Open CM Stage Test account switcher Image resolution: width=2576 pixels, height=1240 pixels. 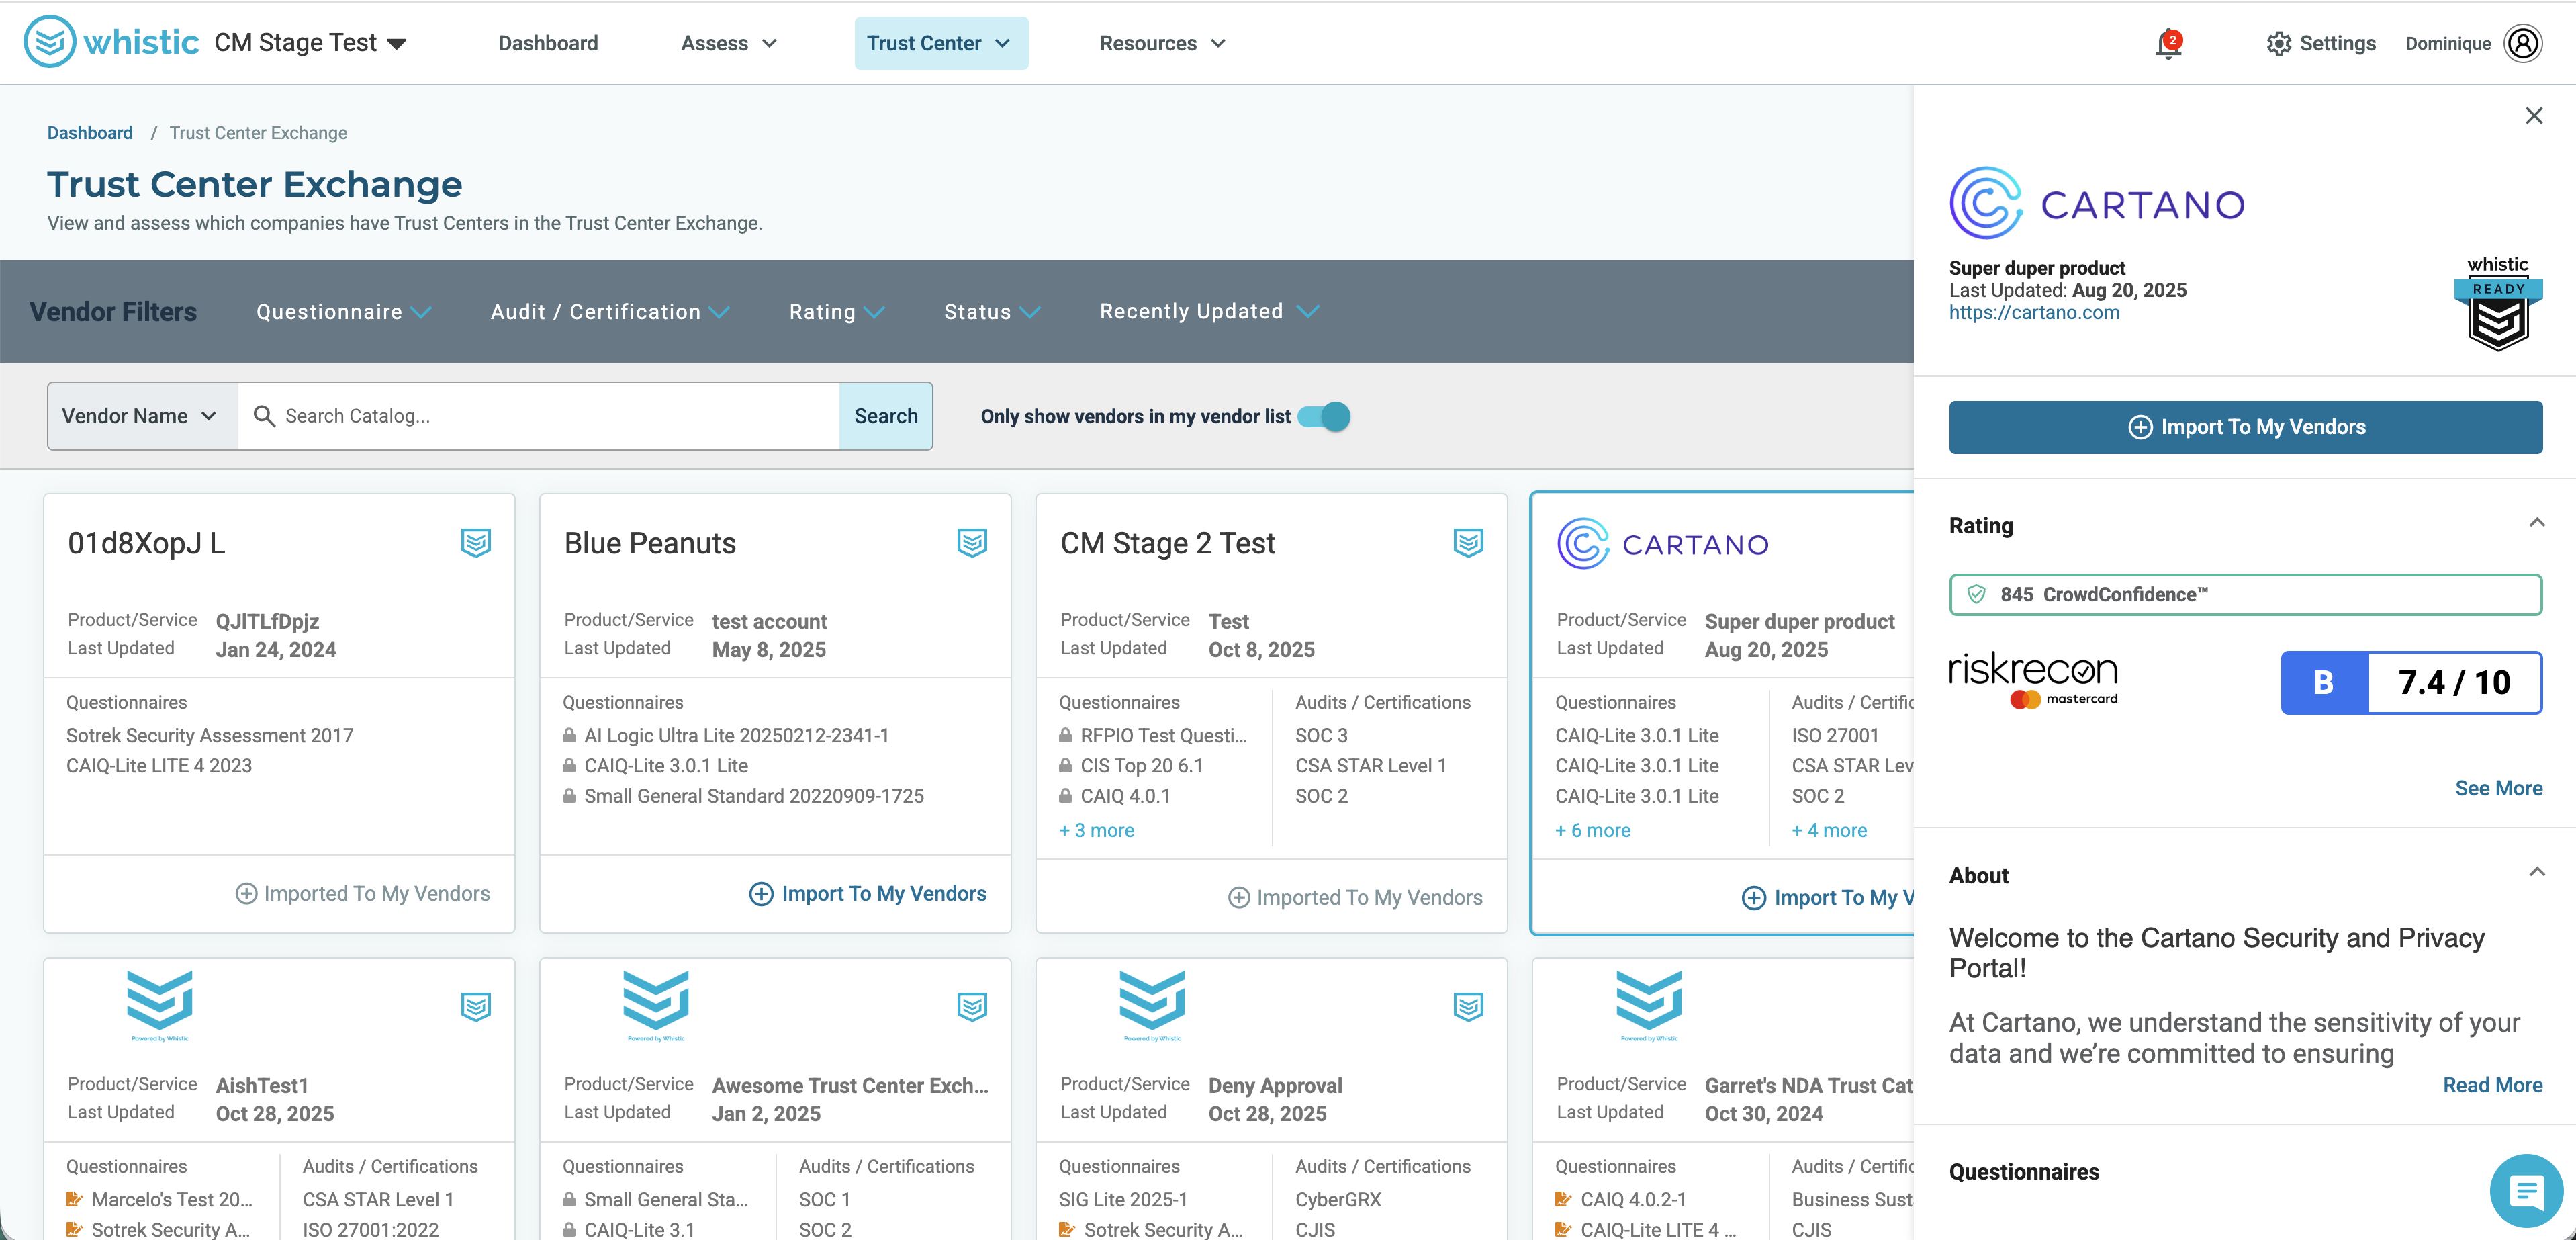tap(310, 43)
